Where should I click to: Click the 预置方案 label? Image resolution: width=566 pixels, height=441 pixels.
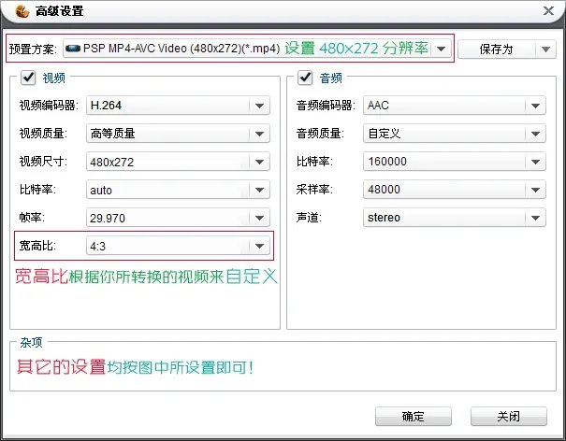click(x=33, y=49)
